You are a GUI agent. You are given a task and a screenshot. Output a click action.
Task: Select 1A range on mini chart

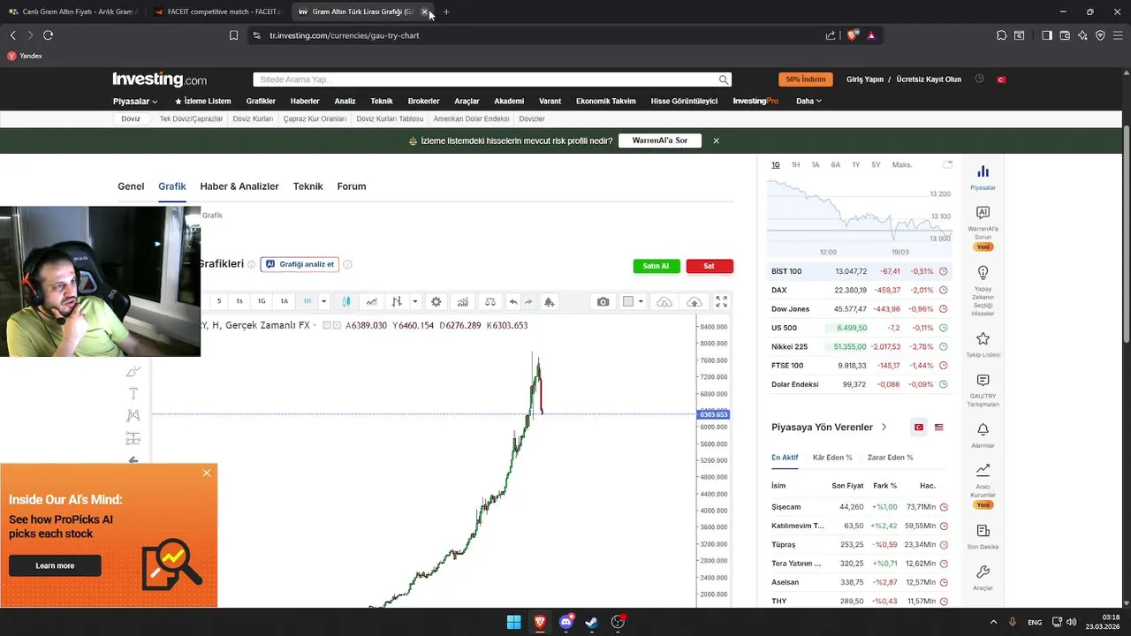point(816,165)
